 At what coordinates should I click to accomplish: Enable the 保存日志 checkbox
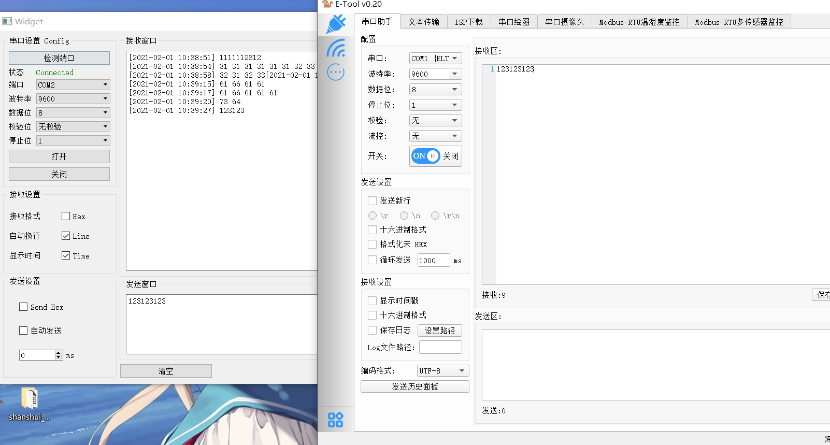372,330
